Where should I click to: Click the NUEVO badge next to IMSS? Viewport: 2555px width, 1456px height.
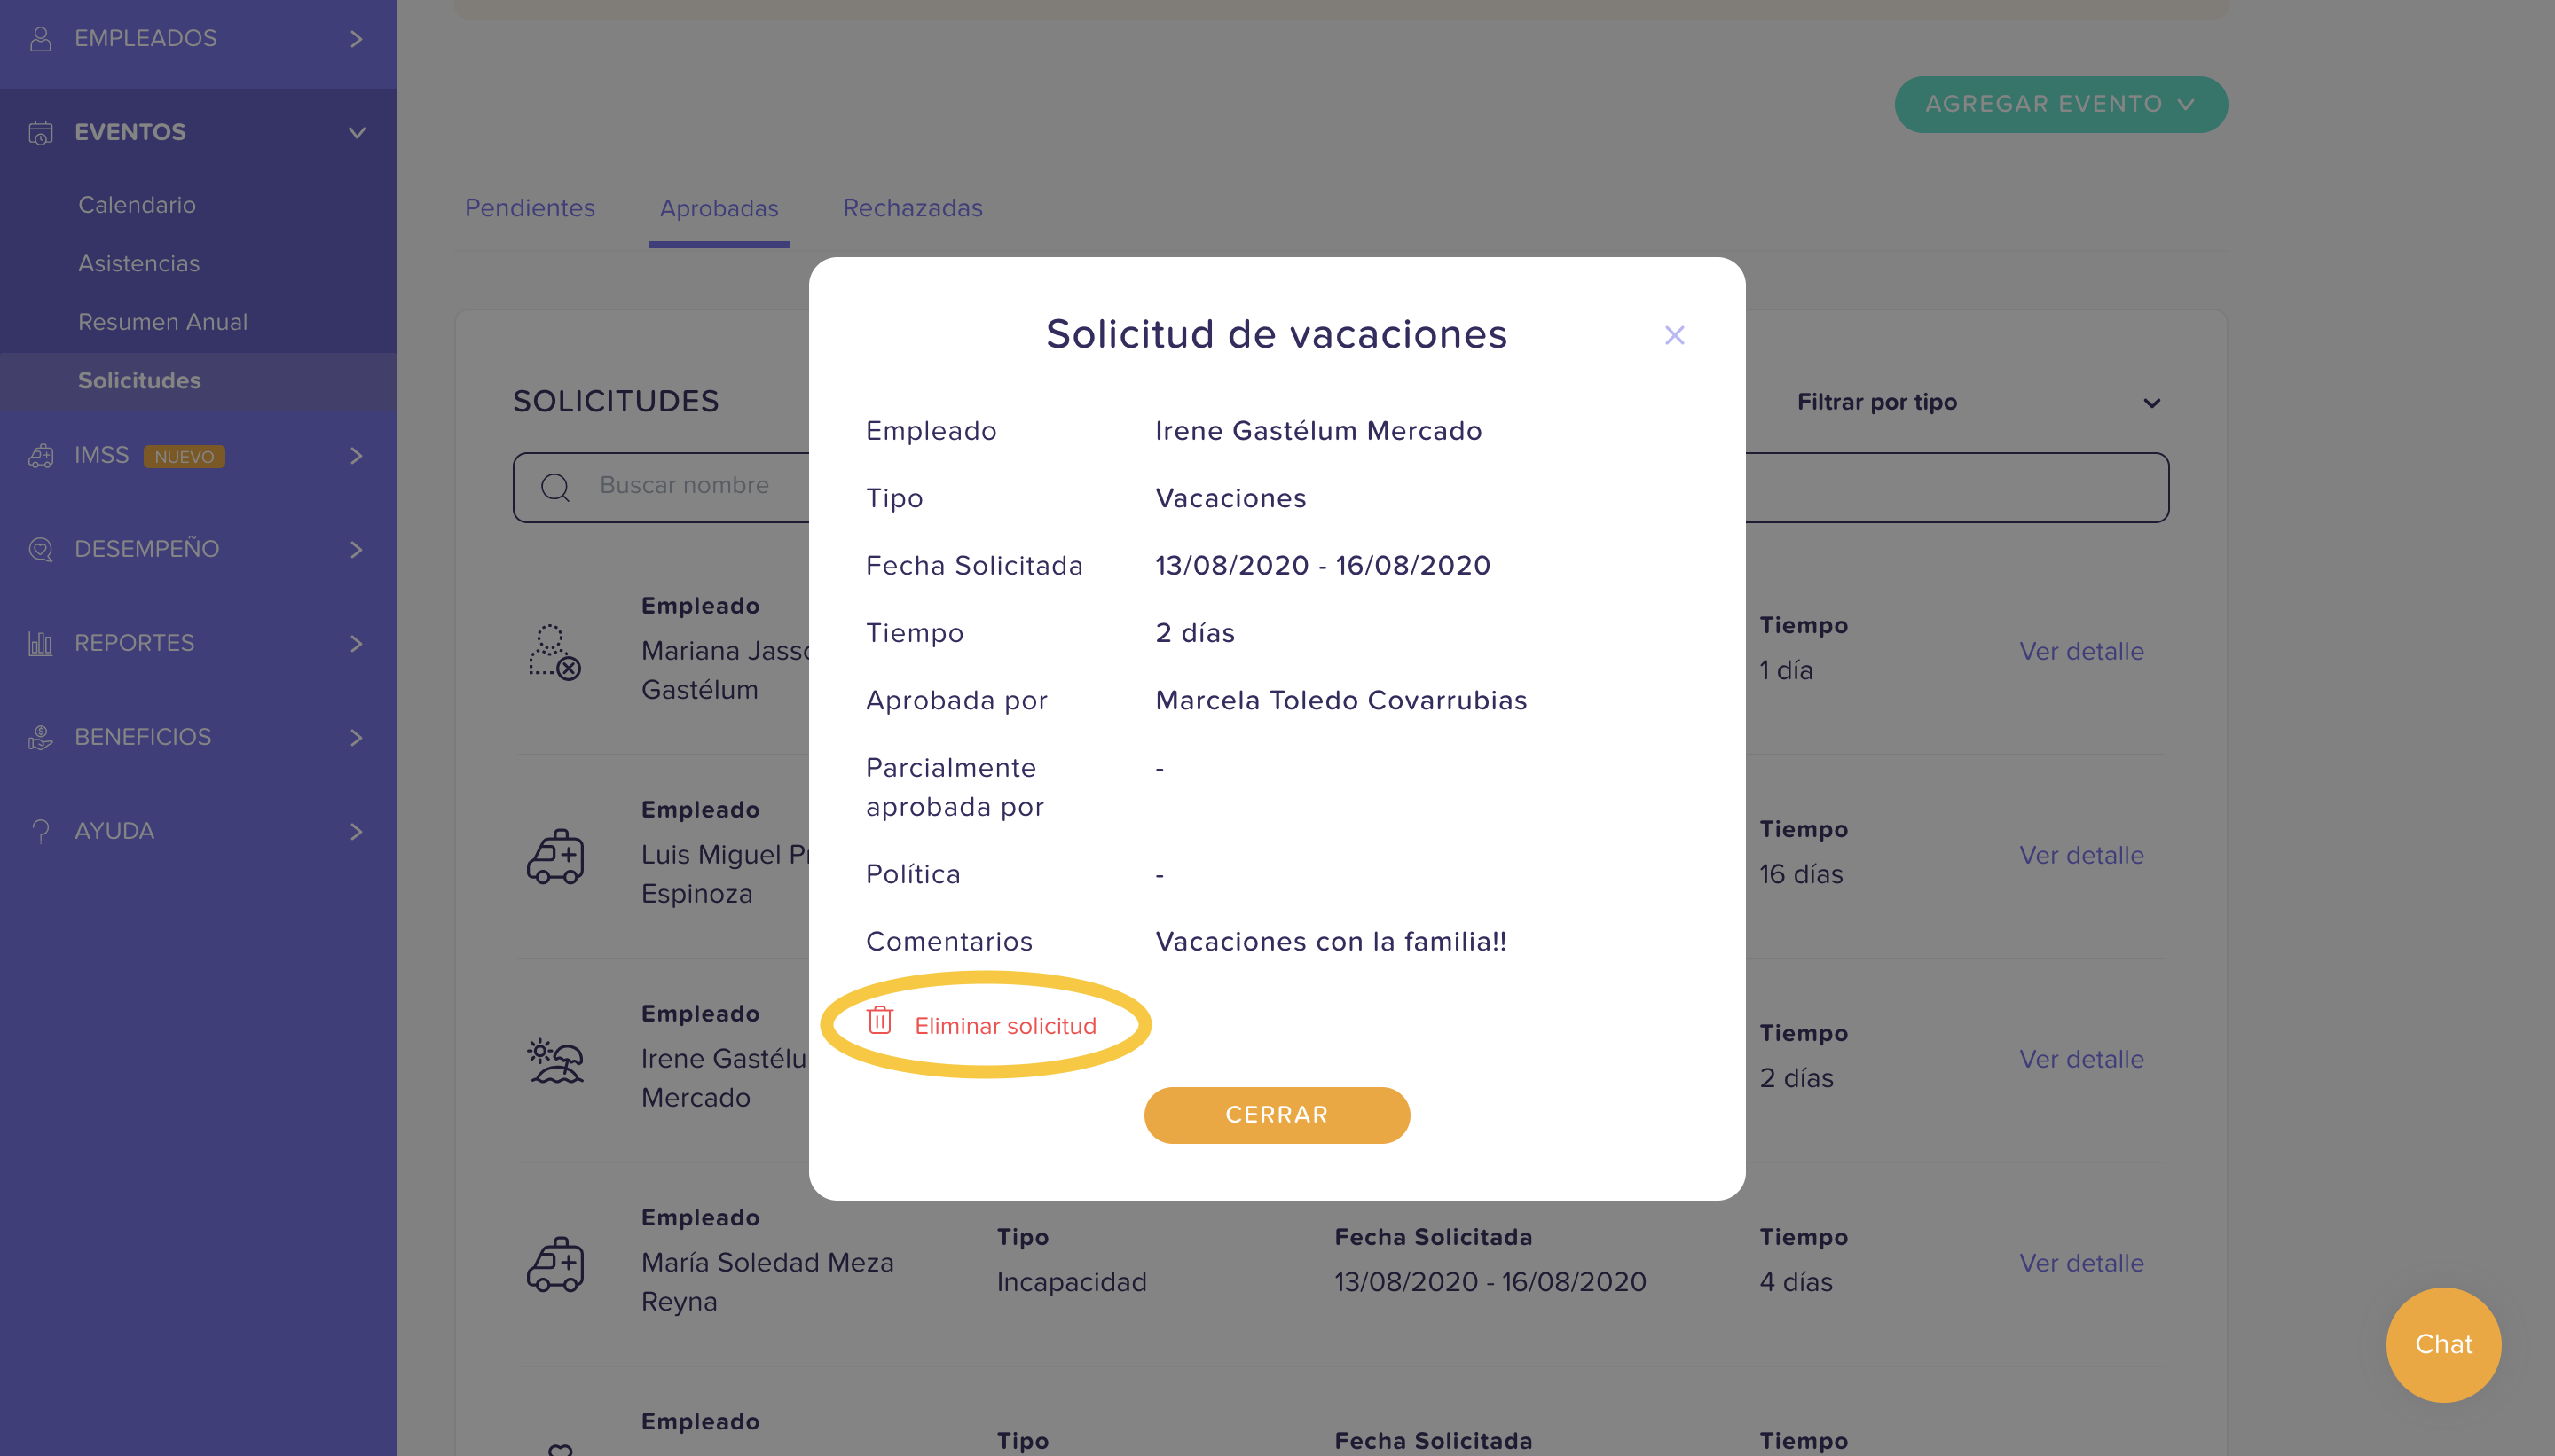(x=184, y=457)
